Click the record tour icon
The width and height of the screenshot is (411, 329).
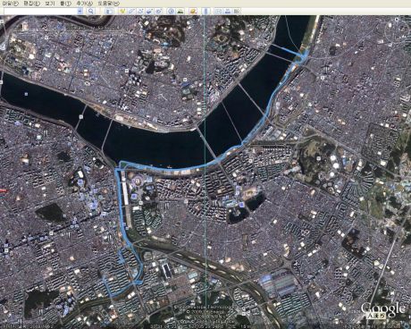159,12
